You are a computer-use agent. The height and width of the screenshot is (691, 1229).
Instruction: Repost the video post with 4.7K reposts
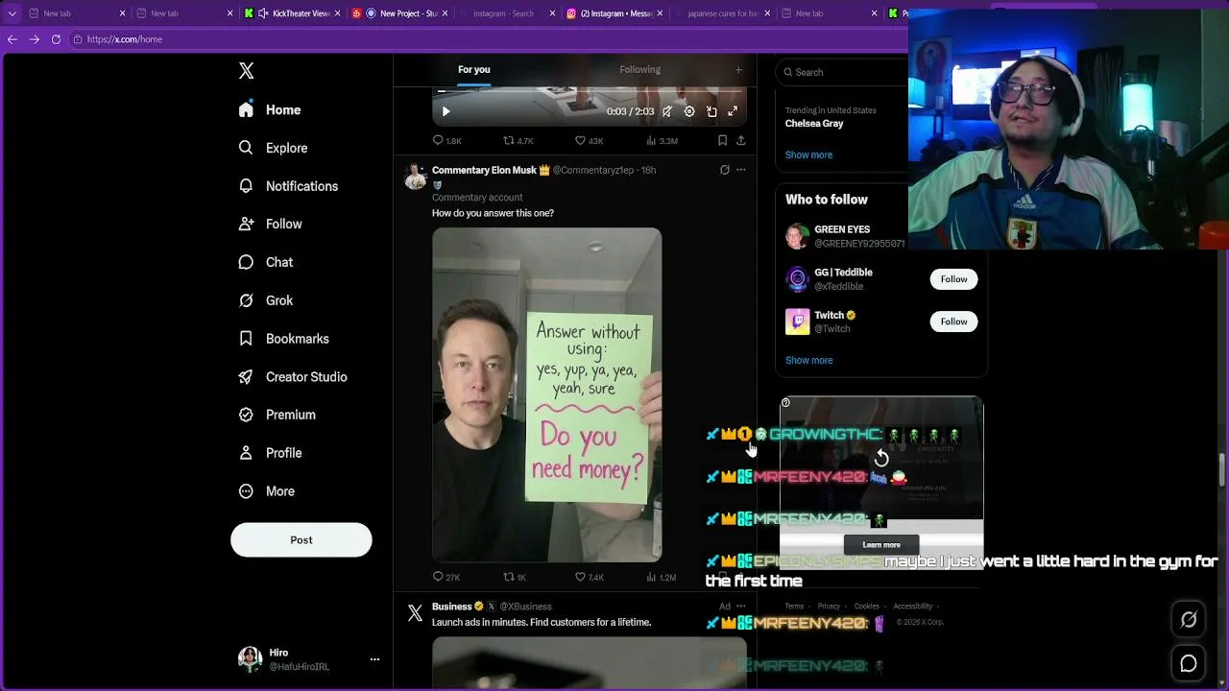[518, 140]
